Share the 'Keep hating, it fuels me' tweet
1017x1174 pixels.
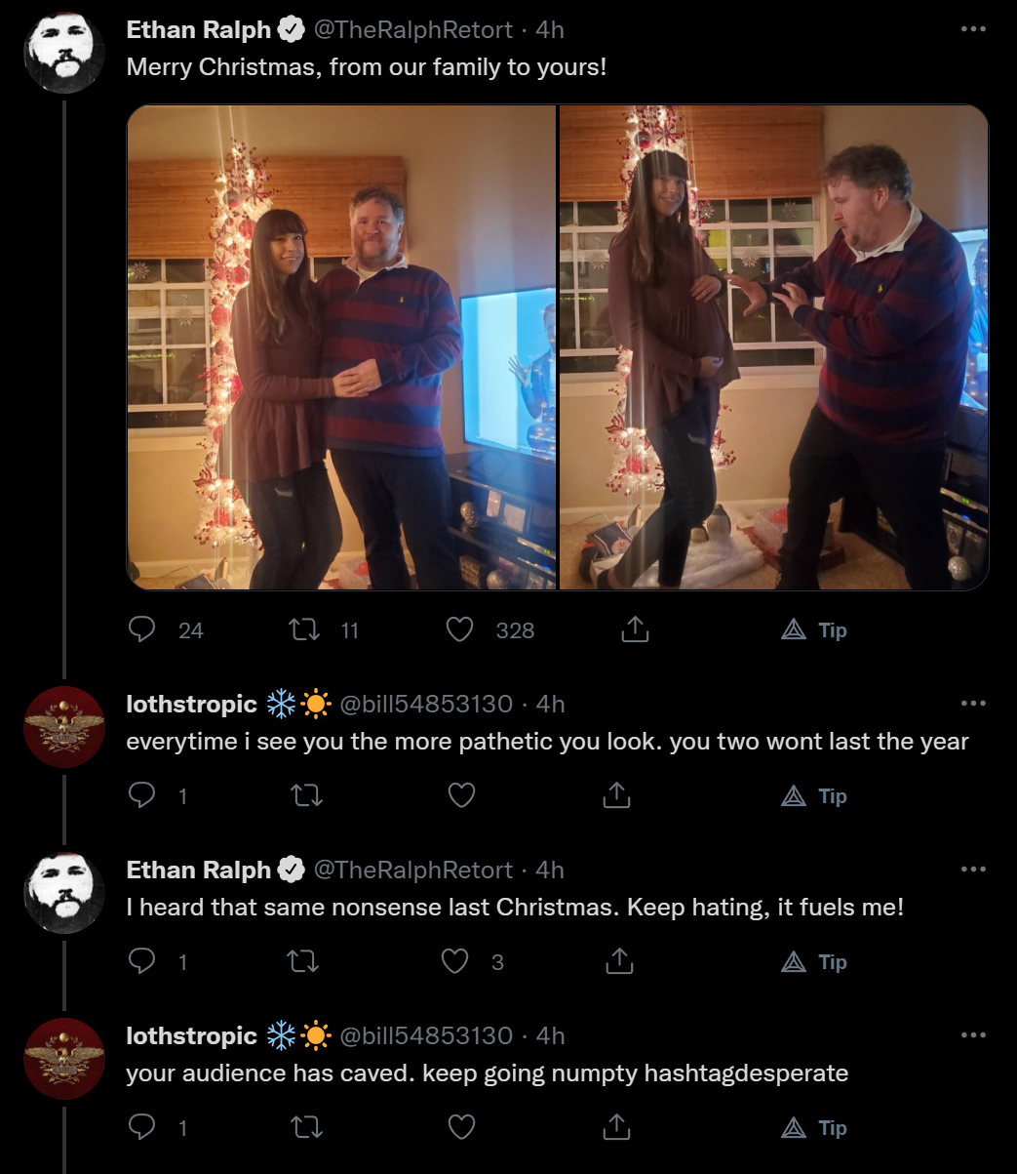tap(617, 961)
